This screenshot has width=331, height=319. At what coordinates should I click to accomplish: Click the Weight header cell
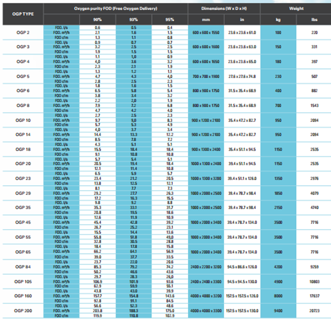[x=296, y=9]
